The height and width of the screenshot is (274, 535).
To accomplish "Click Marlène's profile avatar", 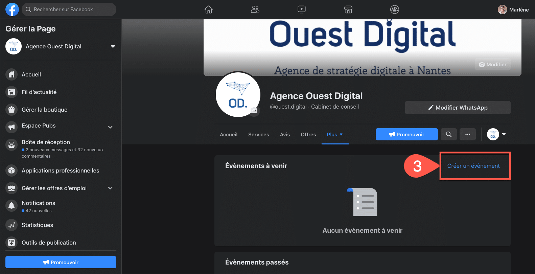I will 502,9.
